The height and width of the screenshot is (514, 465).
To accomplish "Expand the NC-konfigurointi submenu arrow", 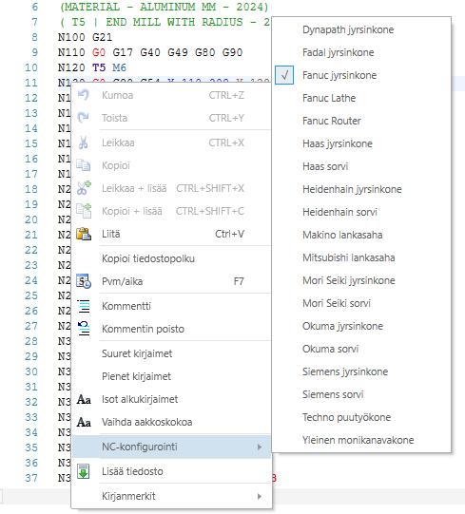I will pos(260,447).
